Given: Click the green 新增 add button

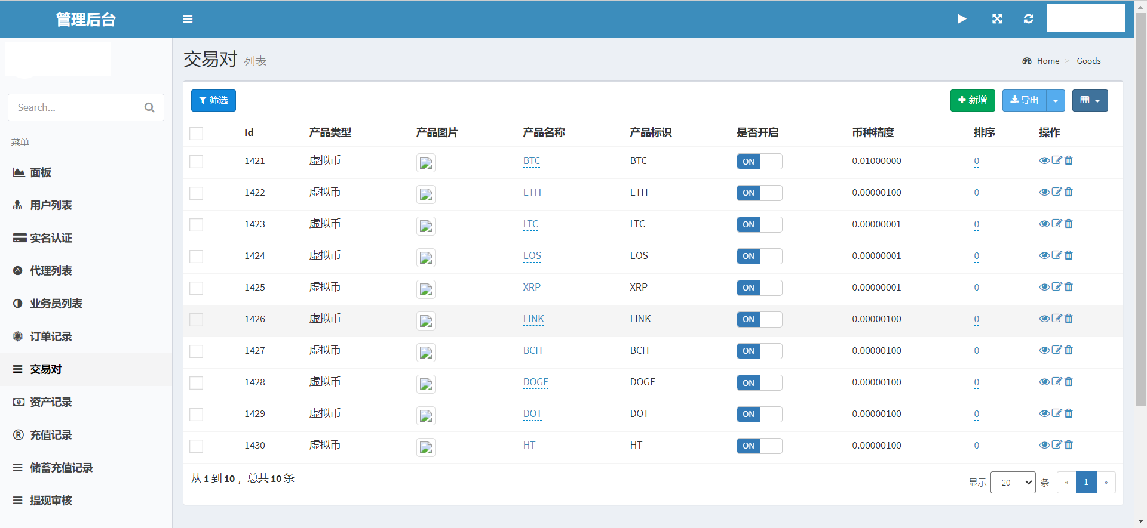Looking at the screenshot, I should click(x=973, y=100).
